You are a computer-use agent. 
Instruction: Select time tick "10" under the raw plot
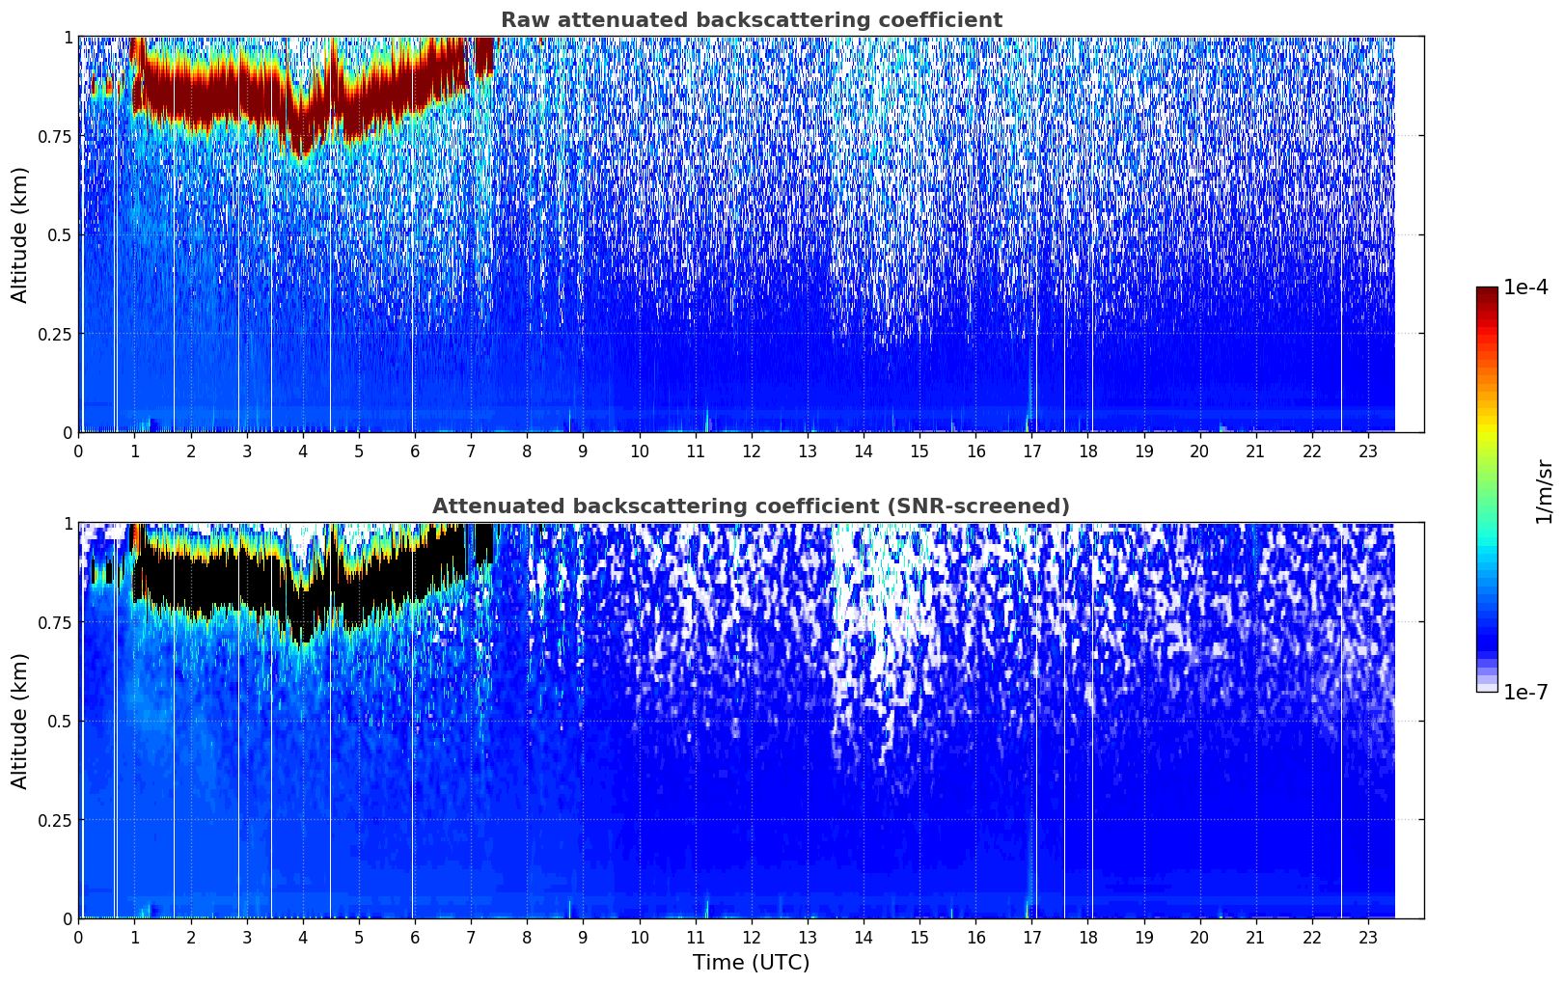640,451
